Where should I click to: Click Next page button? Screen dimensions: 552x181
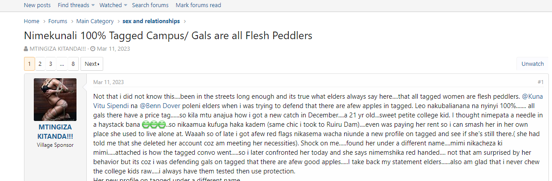click(92, 64)
